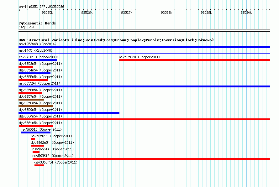Click the 93530k ruler position
The width and height of the screenshot is (279, 187).
tap(246, 13)
